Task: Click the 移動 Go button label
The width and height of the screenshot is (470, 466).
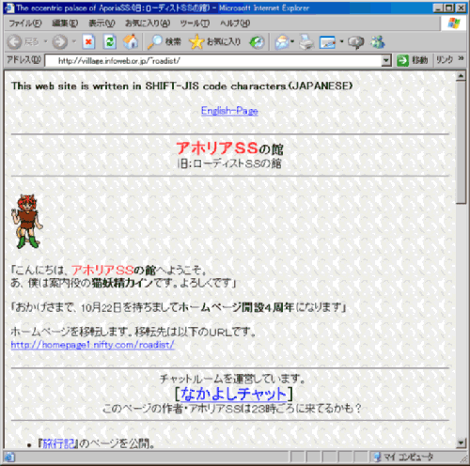Action: [x=420, y=60]
